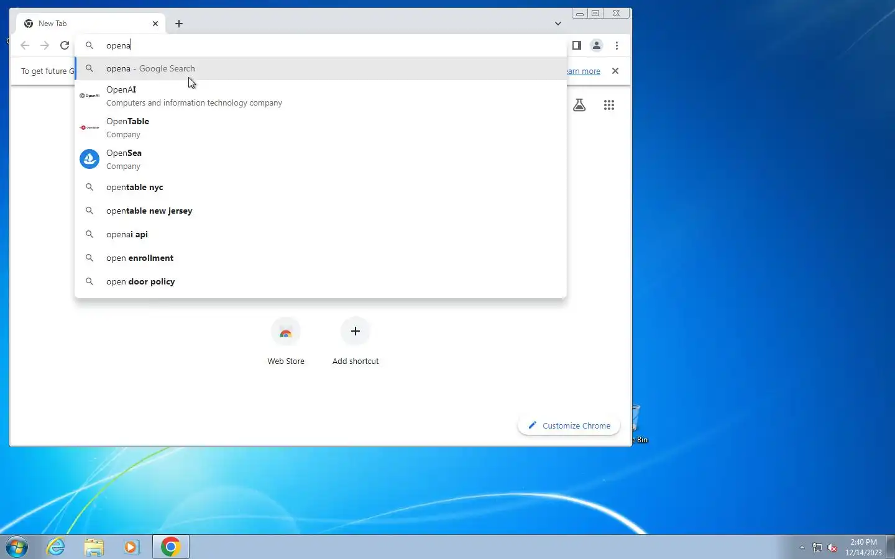The height and width of the screenshot is (559, 895).
Task: Click the address bar search magnifier icon
Action: (89, 45)
